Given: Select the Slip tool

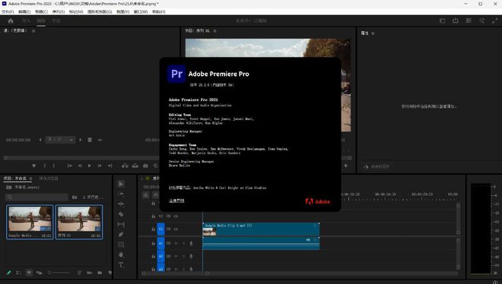Looking at the screenshot, I should [x=121, y=224].
